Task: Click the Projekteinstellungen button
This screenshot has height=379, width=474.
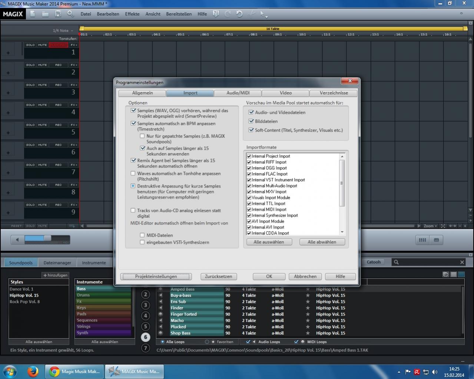Action: tap(156, 276)
